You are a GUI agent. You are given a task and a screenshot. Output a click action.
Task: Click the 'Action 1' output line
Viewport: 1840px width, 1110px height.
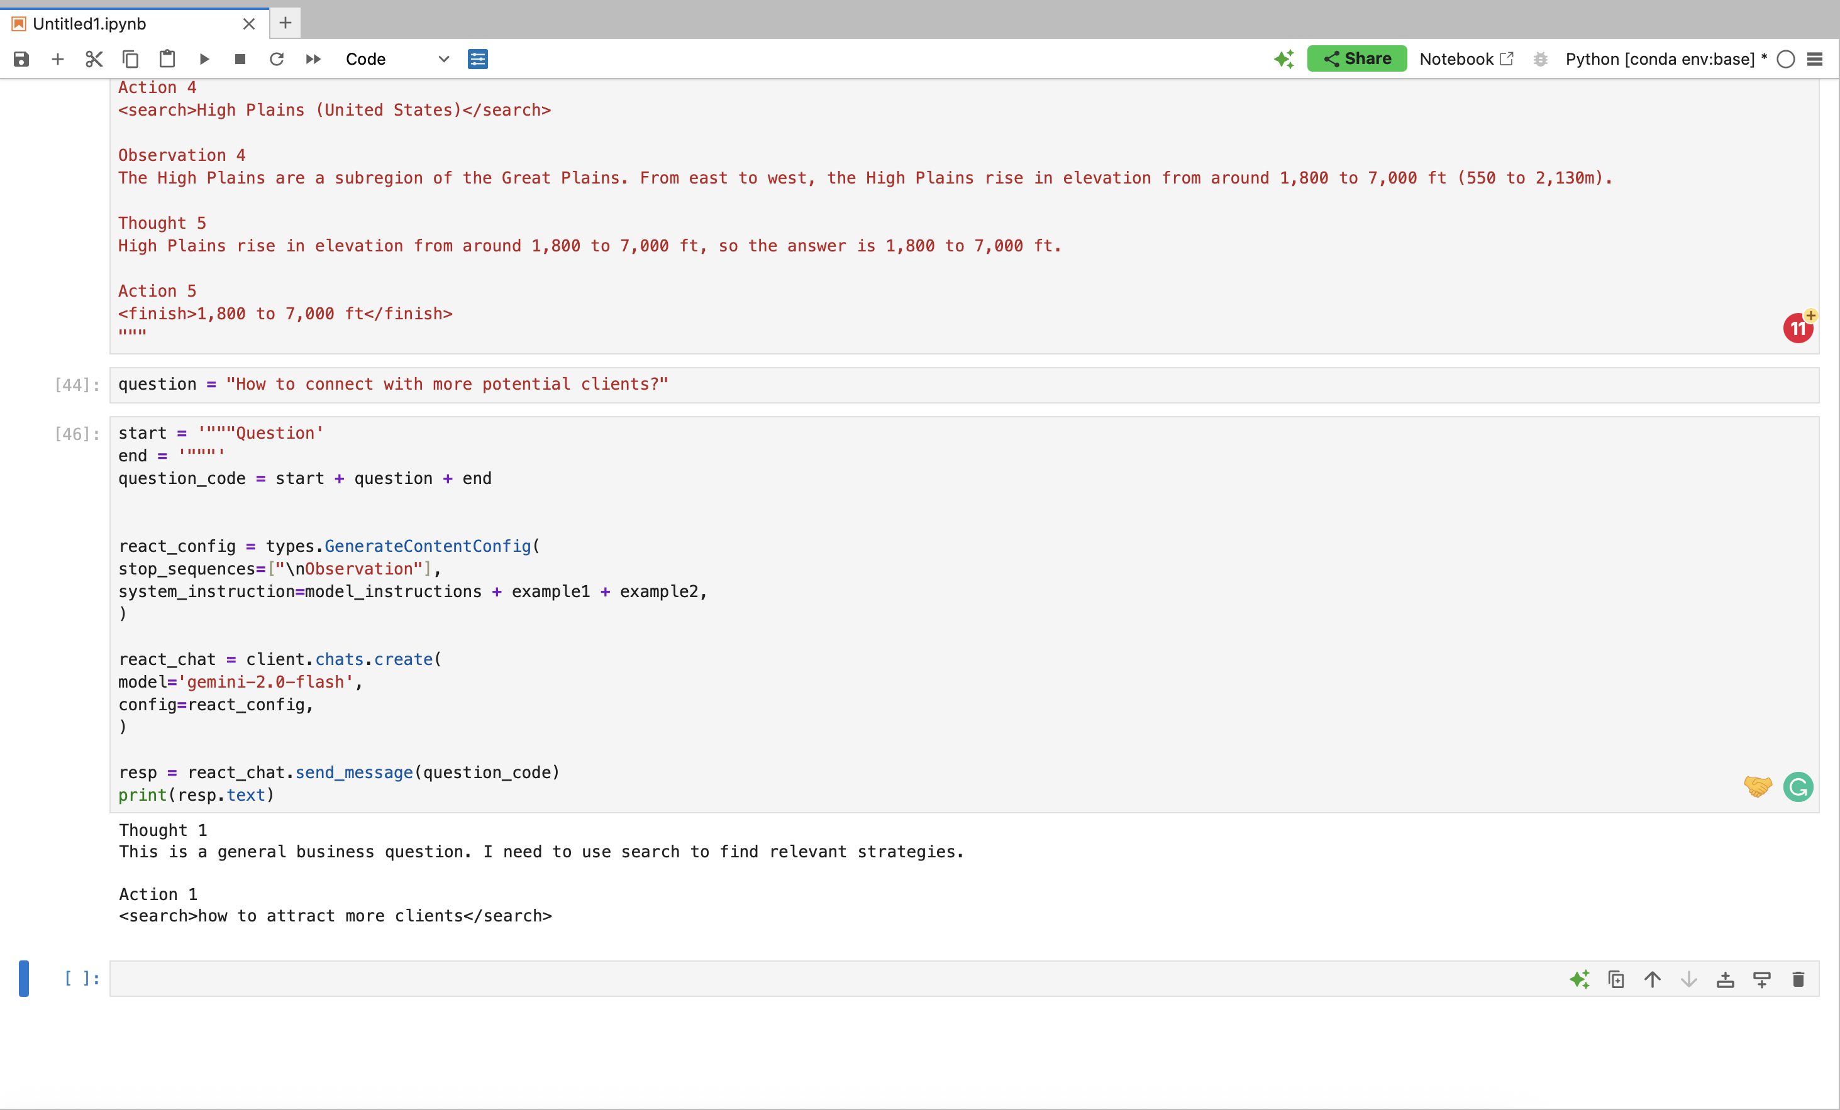(x=158, y=894)
